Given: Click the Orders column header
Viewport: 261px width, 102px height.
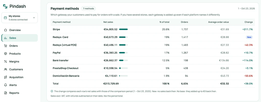Looking at the screenshot, I should pos(185,22).
